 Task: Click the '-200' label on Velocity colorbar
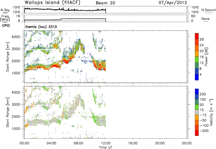coord(204,131)
